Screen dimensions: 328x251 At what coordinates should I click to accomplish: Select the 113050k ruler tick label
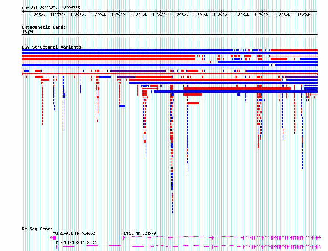[x=221, y=15]
